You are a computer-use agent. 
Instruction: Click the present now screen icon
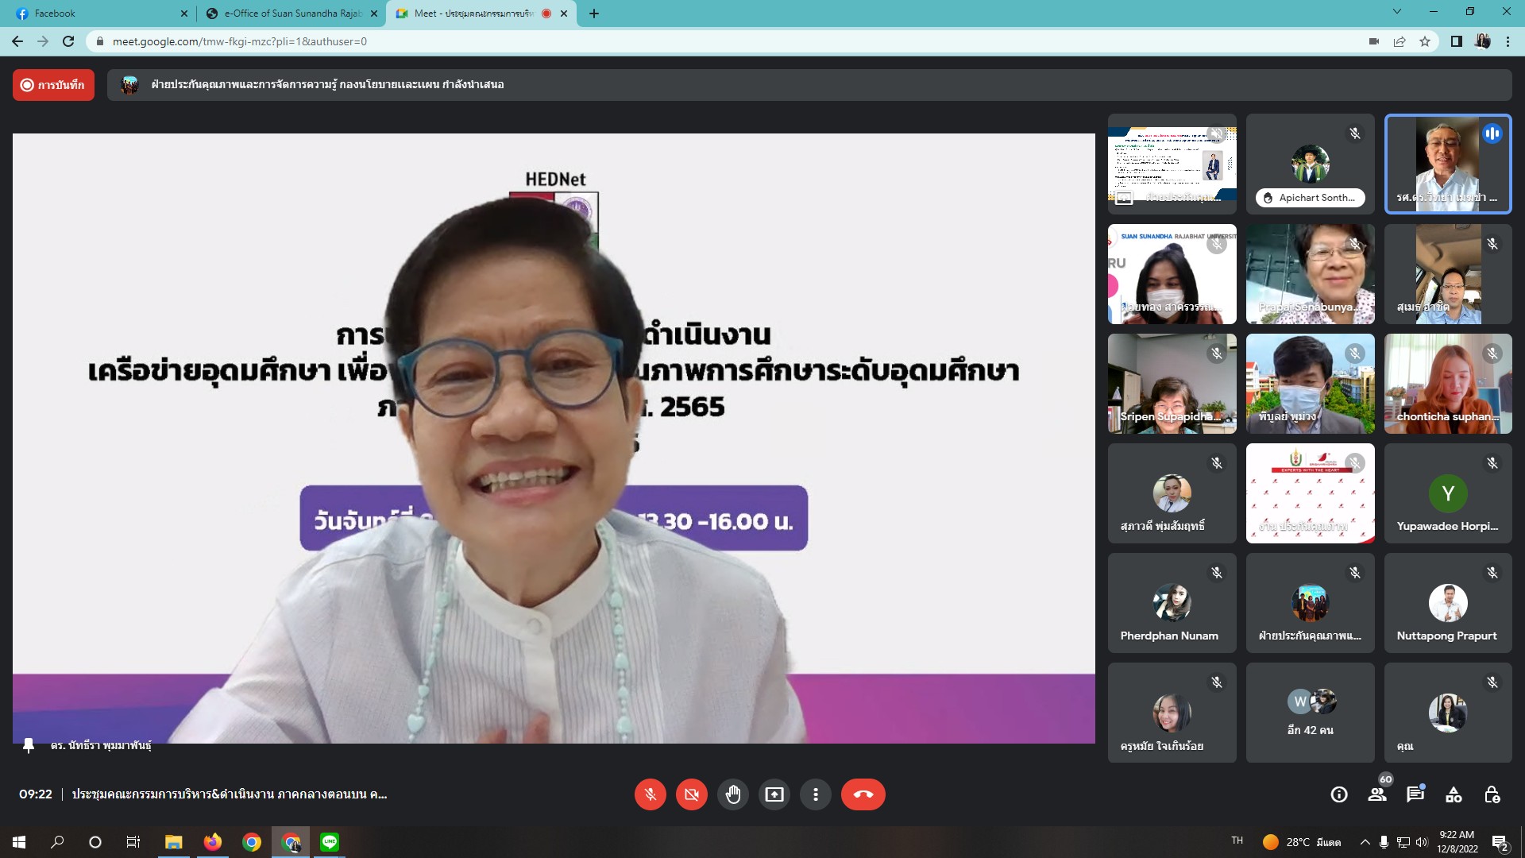tap(774, 794)
